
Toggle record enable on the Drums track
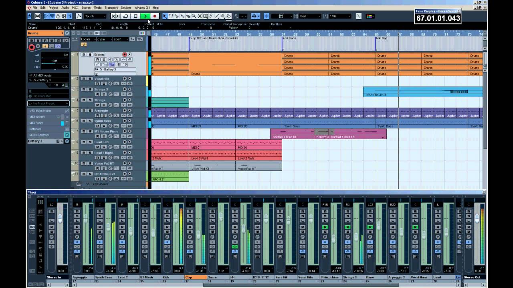click(x=124, y=54)
